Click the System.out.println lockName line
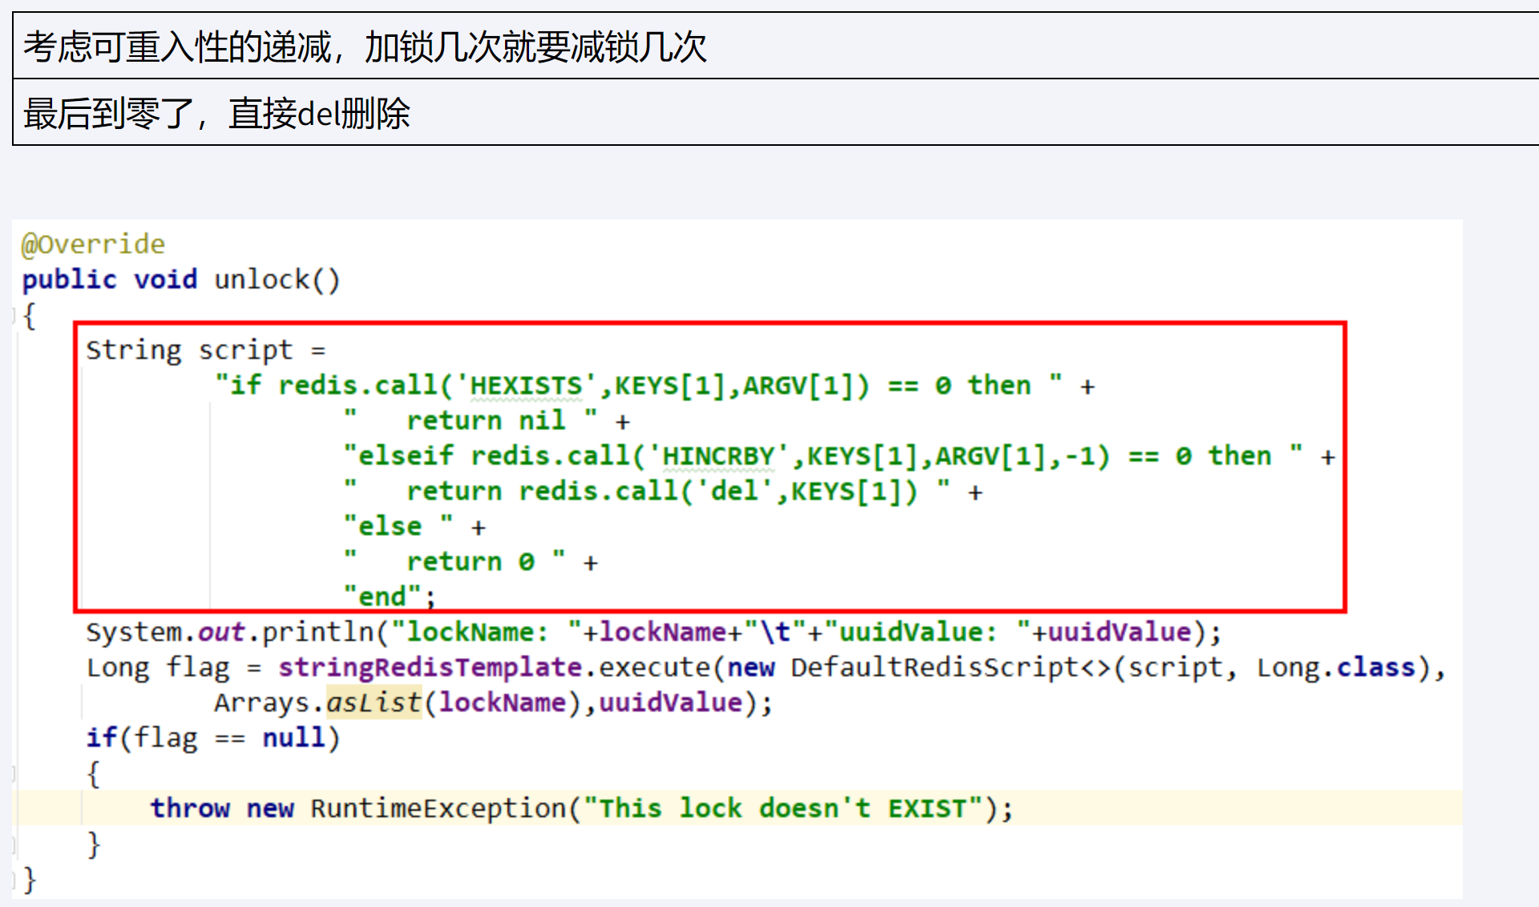The height and width of the screenshot is (907, 1539). tap(653, 632)
